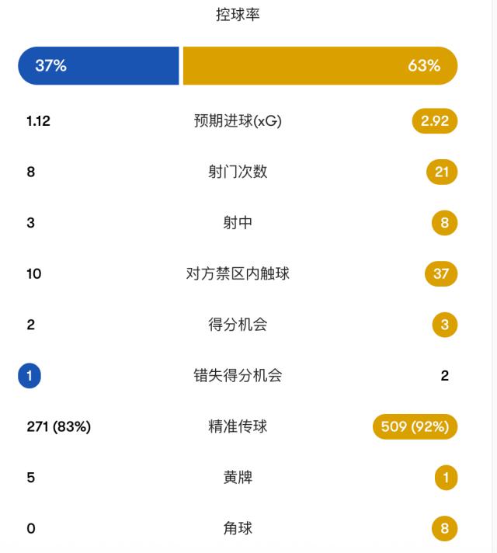Click the yellow 3 scoring chances badge

click(x=444, y=325)
